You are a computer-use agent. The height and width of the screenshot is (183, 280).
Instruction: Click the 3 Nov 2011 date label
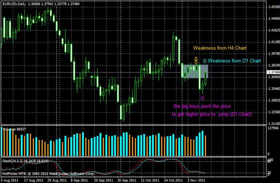click(x=196, y=180)
